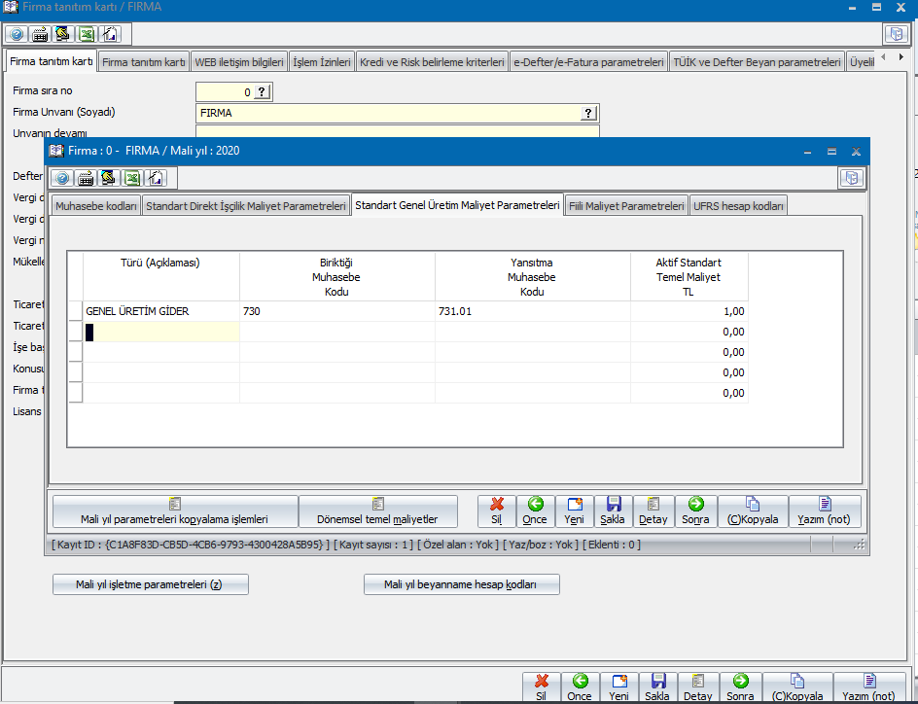Click keyboard icon in Firma tanıtım kartı toolbar
Screen dimensions: 918x704
pyautogui.click(x=40, y=35)
